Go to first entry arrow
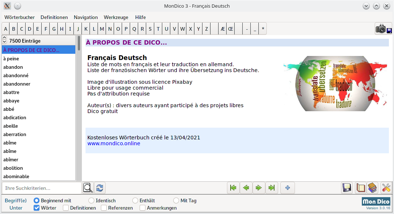Image resolution: width=394 pixels, height=214 pixels. pyautogui.click(x=233, y=188)
